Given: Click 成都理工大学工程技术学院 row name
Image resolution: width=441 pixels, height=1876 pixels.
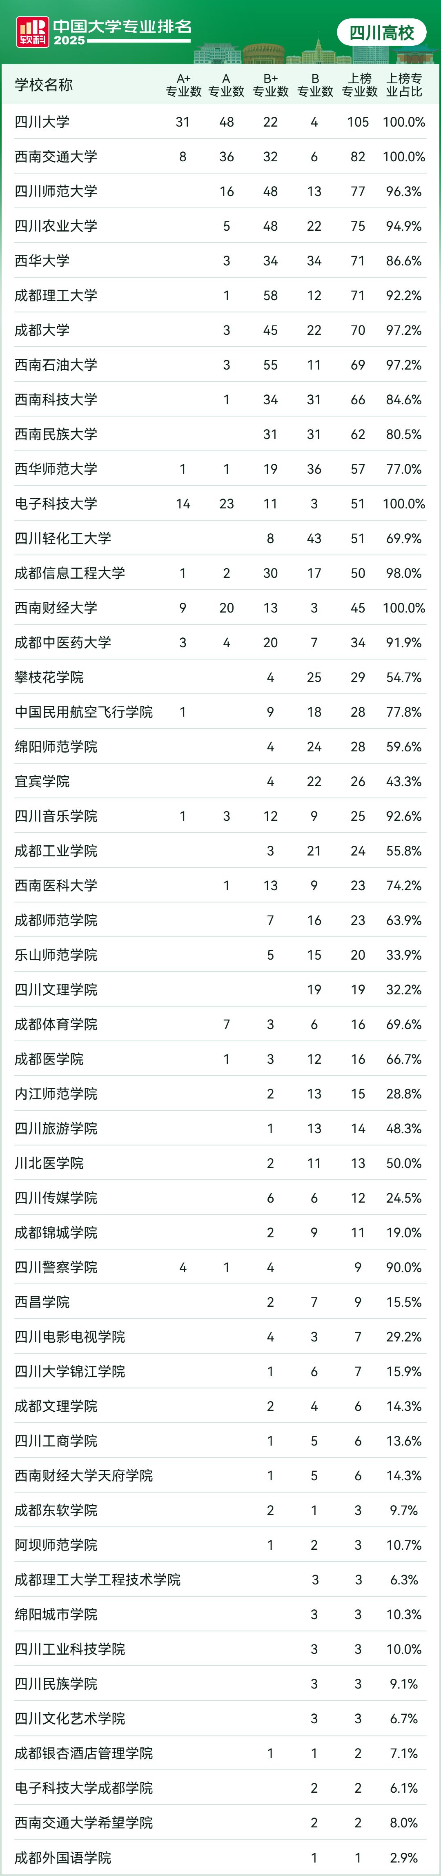Looking at the screenshot, I should click(98, 1579).
